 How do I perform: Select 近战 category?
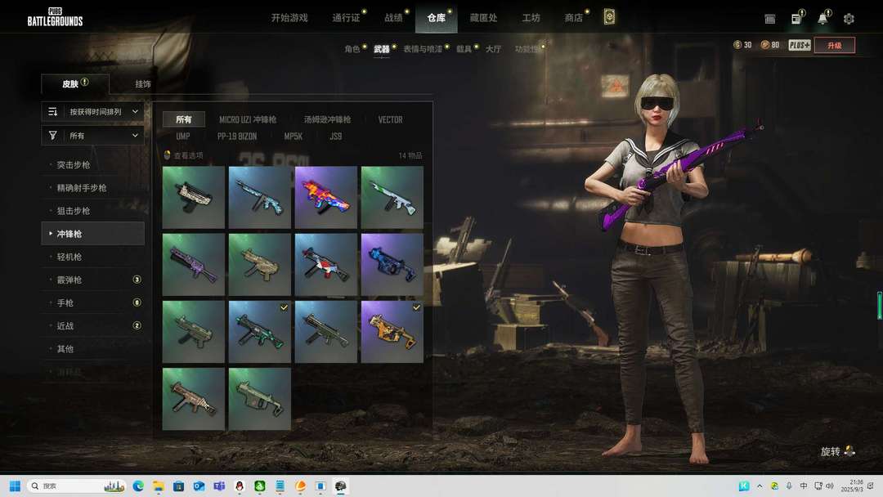coord(93,326)
